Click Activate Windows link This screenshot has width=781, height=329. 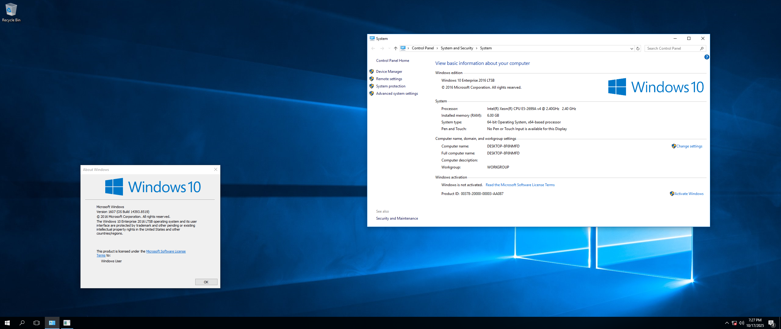(x=689, y=194)
